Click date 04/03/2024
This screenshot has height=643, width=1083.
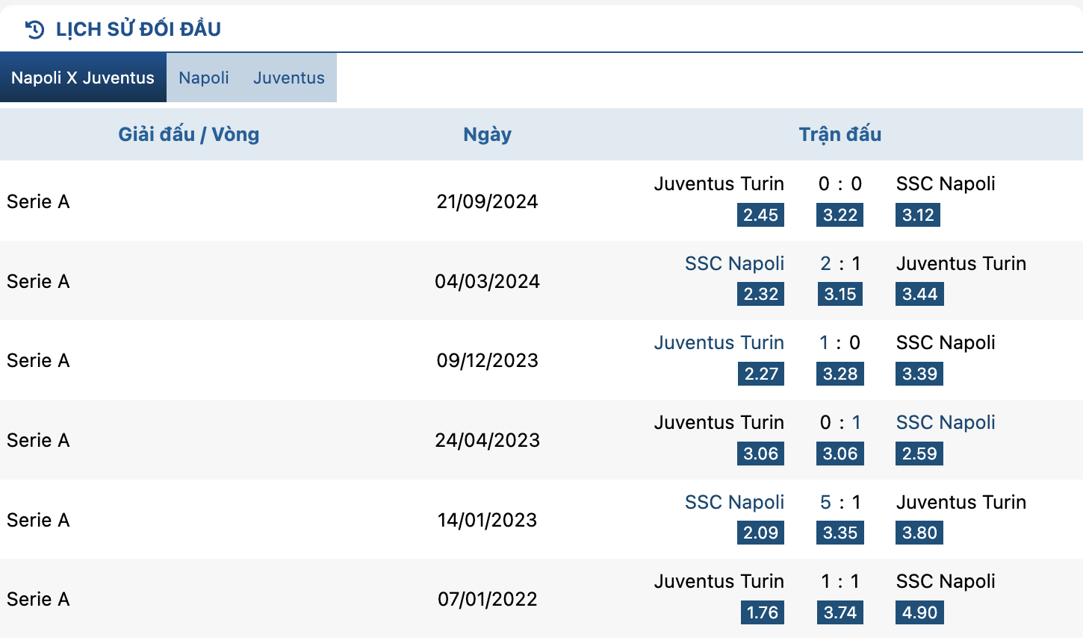coord(488,281)
